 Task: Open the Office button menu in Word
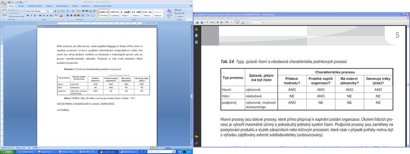coord(3,3)
